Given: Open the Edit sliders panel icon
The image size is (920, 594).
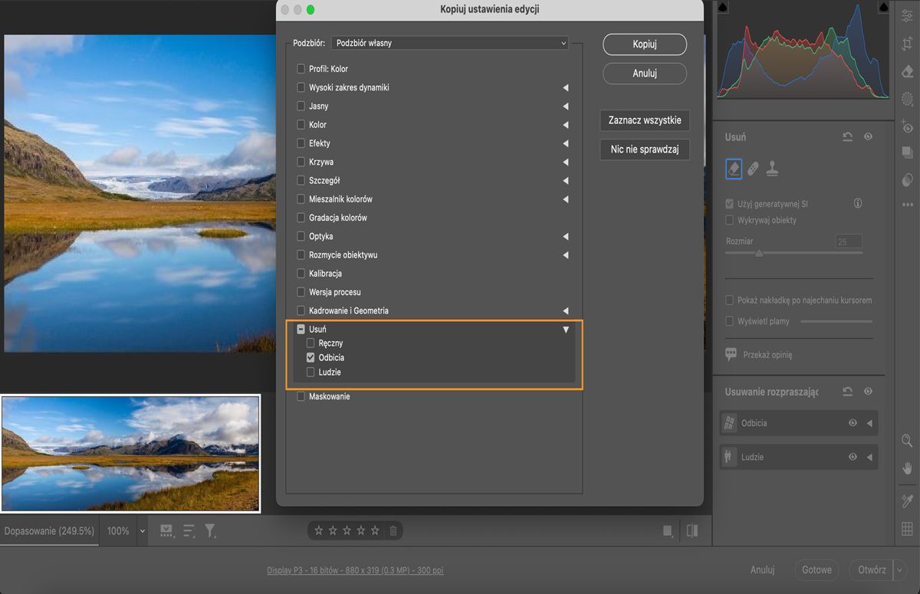Looking at the screenshot, I should point(908,16).
